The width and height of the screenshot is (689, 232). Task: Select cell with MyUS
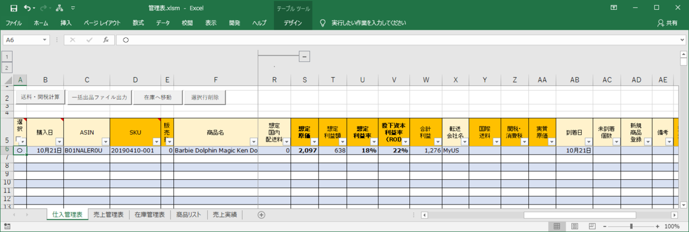click(455, 150)
